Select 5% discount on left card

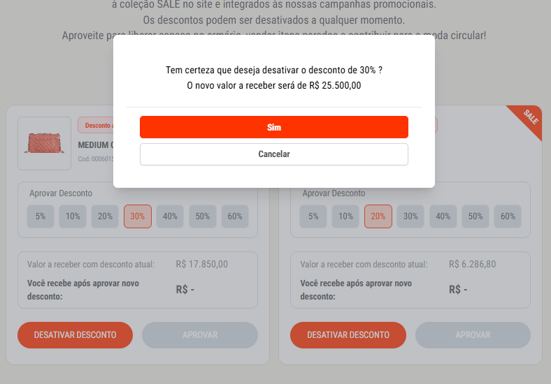tap(41, 216)
